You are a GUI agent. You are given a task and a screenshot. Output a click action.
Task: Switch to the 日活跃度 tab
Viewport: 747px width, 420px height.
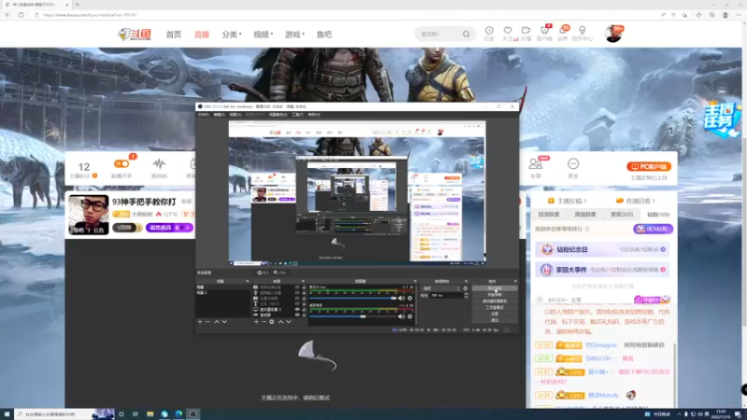coord(549,215)
